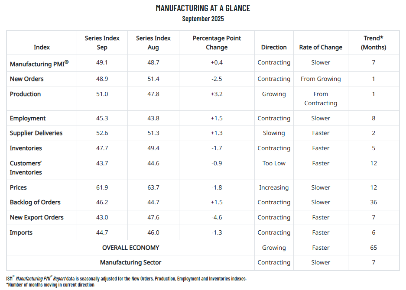Click the "September 2025" subtitle
Image resolution: width=406 pixels, height=290 pixels.
click(x=203, y=19)
